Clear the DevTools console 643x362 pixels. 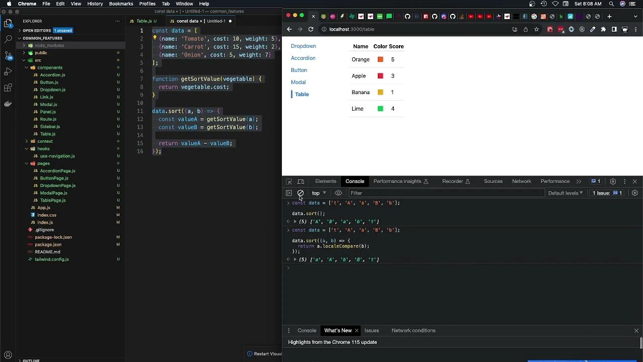tap(300, 193)
